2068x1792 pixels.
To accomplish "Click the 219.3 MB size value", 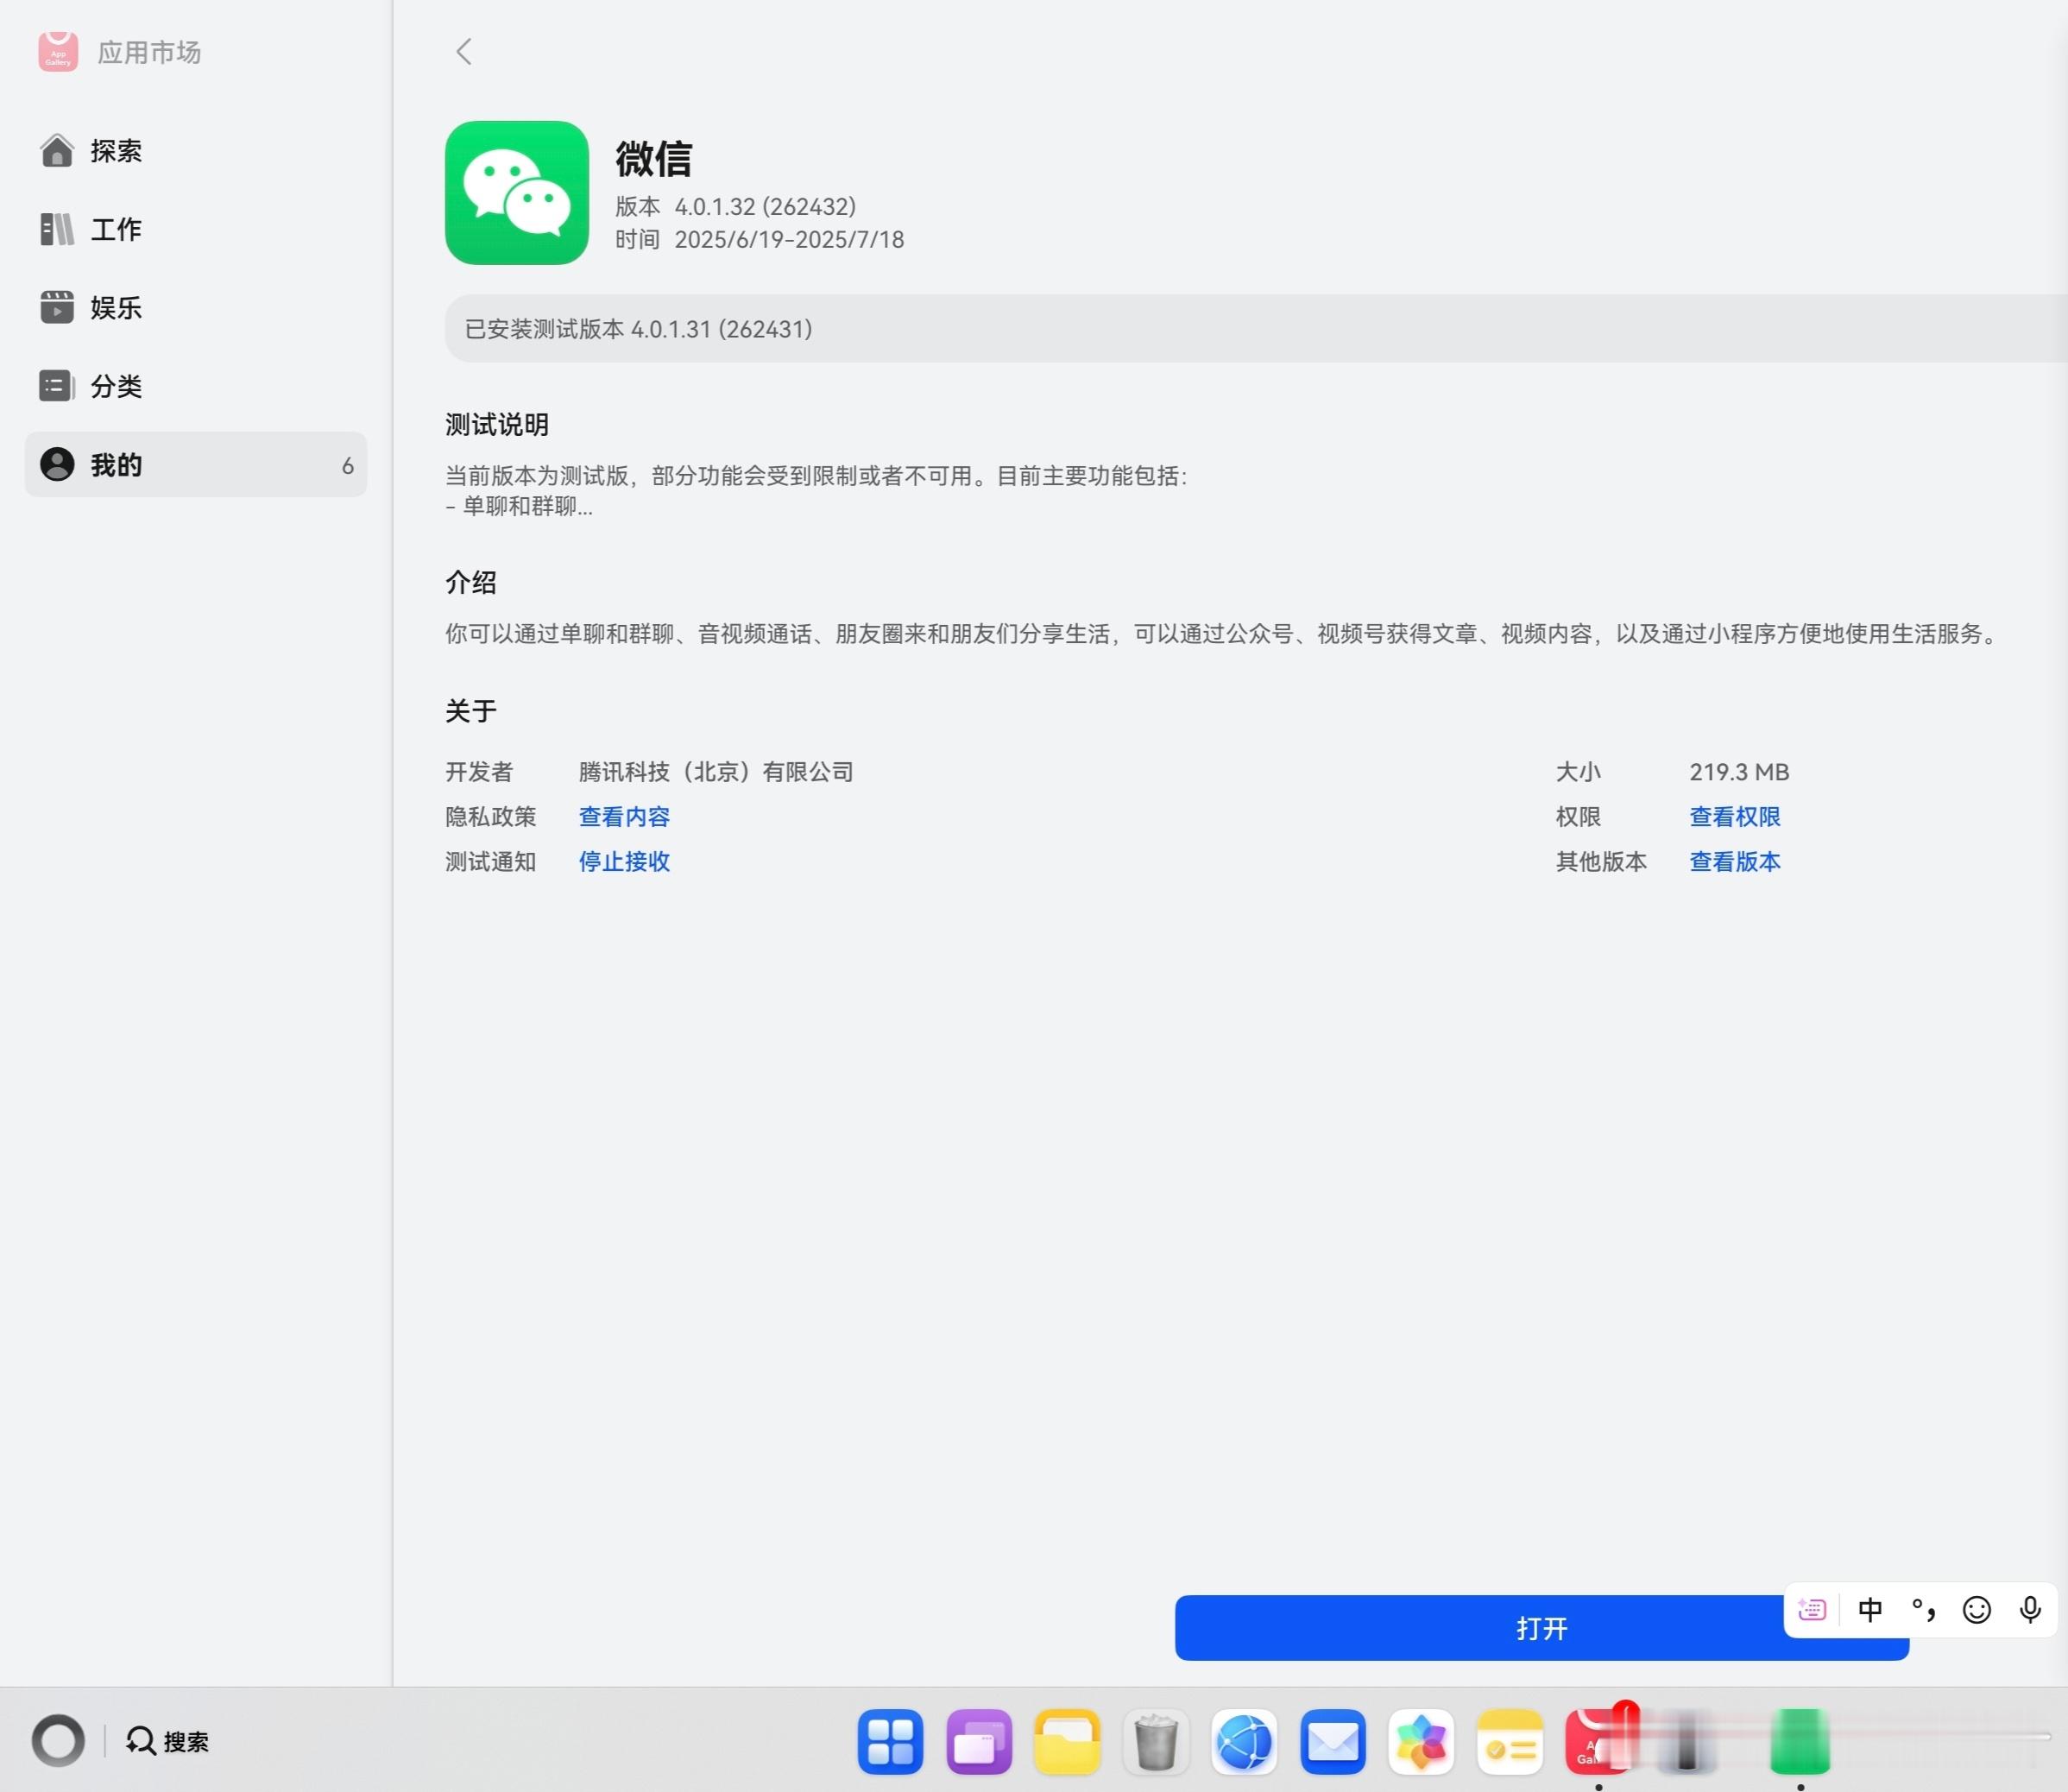I will coord(1739,772).
